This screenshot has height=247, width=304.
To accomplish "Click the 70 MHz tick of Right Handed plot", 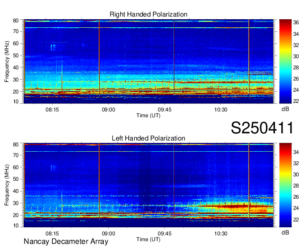I will tap(16, 31).
